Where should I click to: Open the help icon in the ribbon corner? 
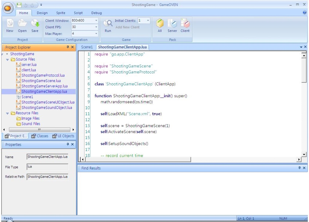tap(304, 13)
